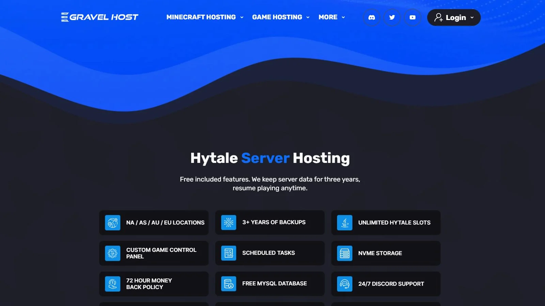Expand the Login dropdown chevron
The image size is (545, 306).
472,18
